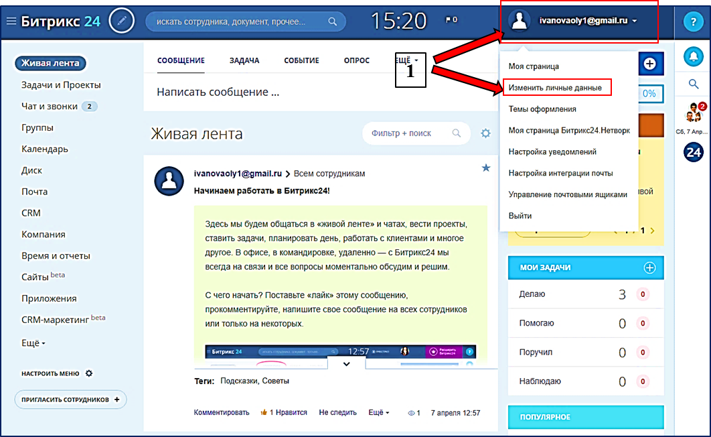Switch to the ОПРОС tab
The width and height of the screenshot is (711, 437).
click(356, 60)
